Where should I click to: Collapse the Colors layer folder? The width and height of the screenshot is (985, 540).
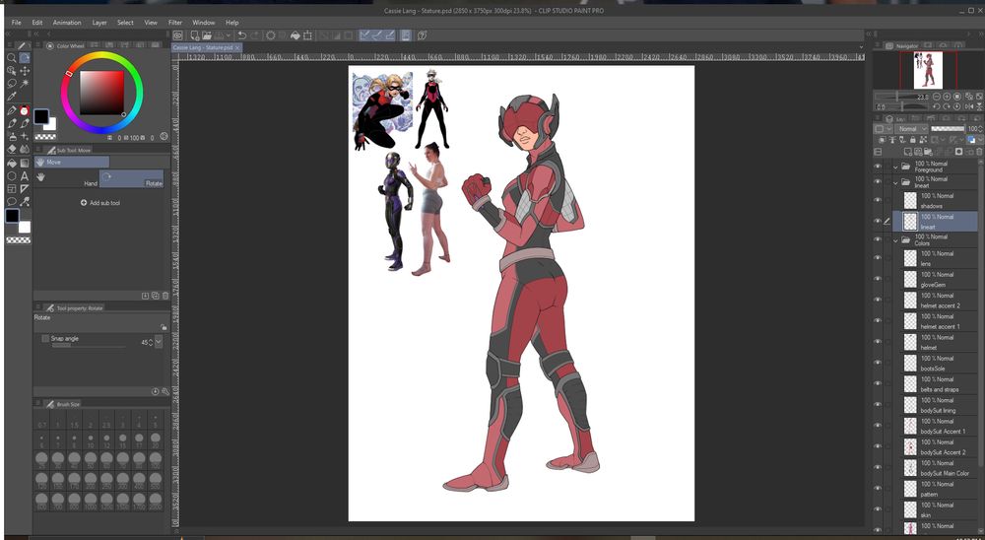895,239
